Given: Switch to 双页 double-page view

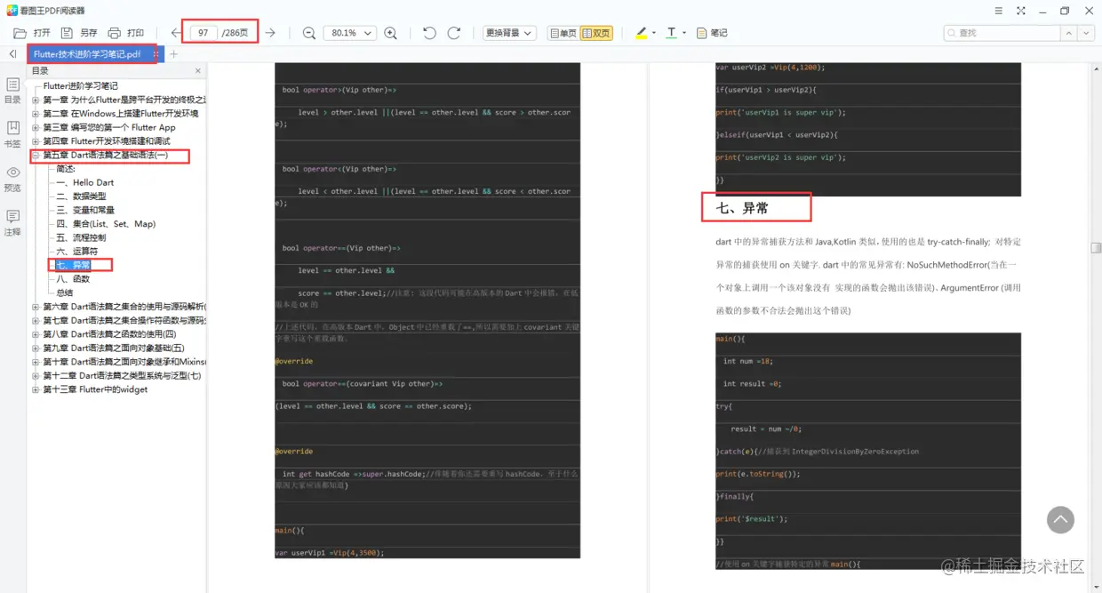Looking at the screenshot, I should (x=596, y=33).
